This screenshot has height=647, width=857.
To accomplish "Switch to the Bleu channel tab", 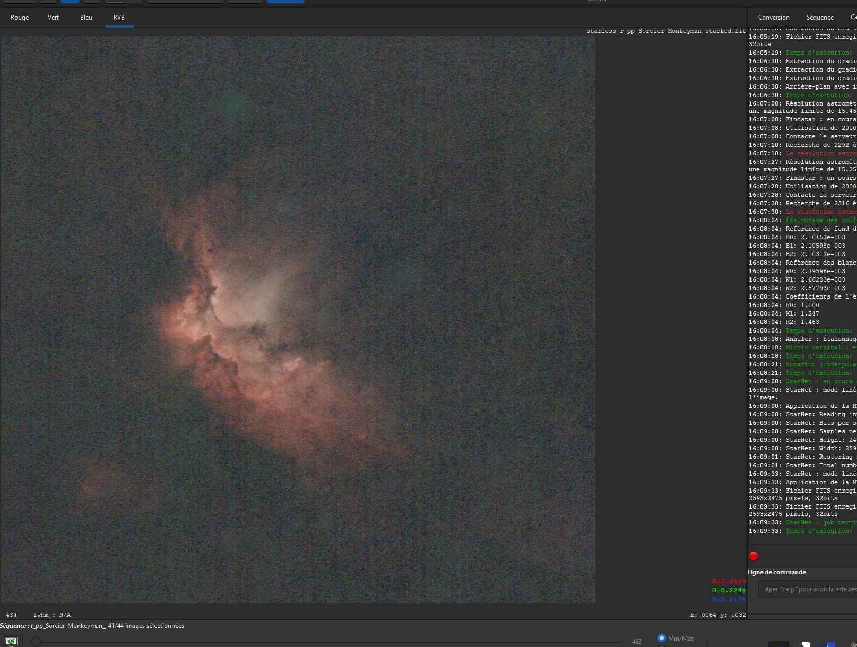I will pos(86,18).
